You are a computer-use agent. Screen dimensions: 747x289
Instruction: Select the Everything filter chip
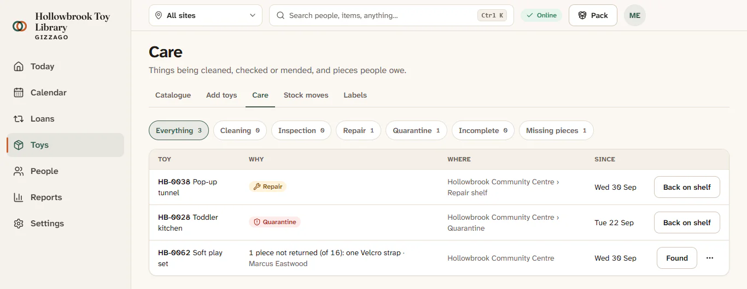179,130
